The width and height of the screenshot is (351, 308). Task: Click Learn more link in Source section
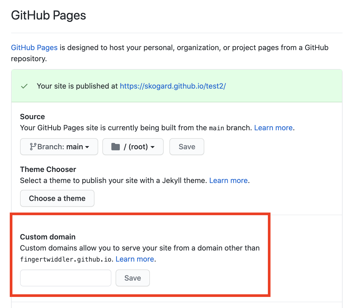click(x=273, y=128)
